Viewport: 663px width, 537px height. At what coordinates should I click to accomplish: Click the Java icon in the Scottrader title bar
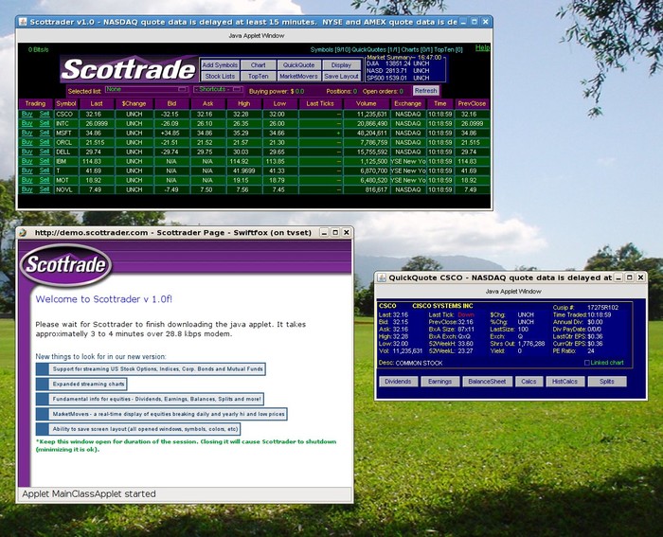coord(23,22)
